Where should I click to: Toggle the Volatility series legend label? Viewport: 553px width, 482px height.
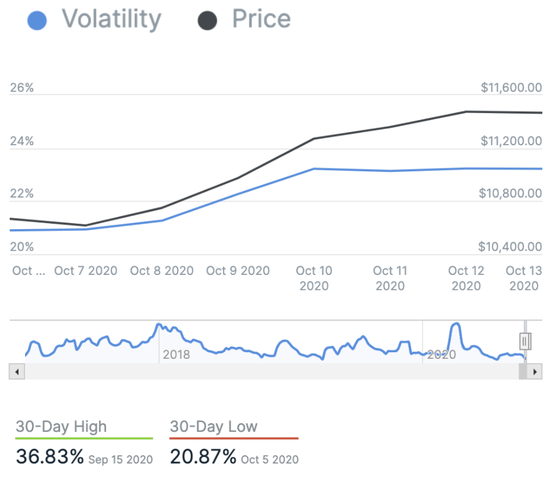111,19
